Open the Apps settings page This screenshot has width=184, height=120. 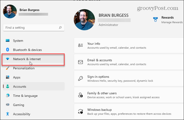34,77
